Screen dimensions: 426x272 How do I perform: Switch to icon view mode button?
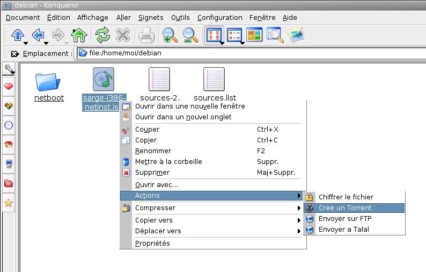coord(214,35)
